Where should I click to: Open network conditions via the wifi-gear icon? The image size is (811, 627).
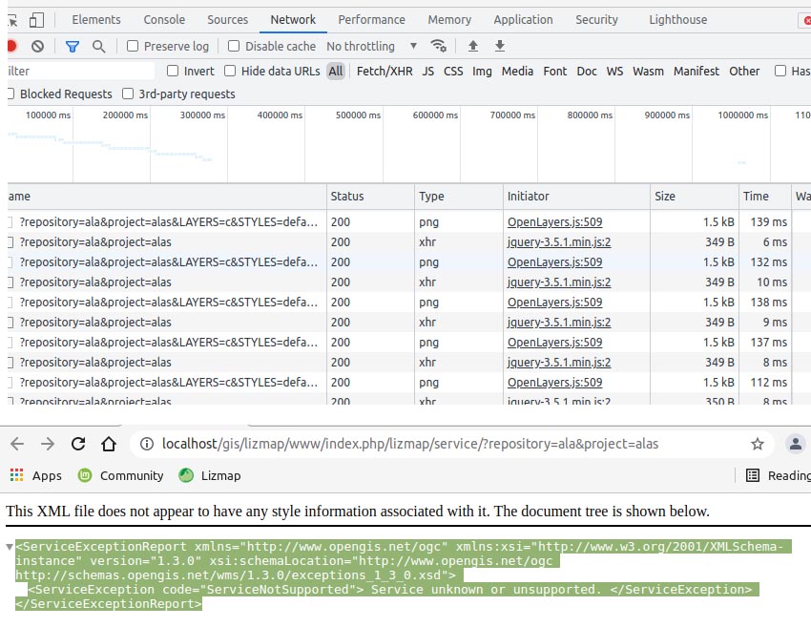click(x=439, y=46)
